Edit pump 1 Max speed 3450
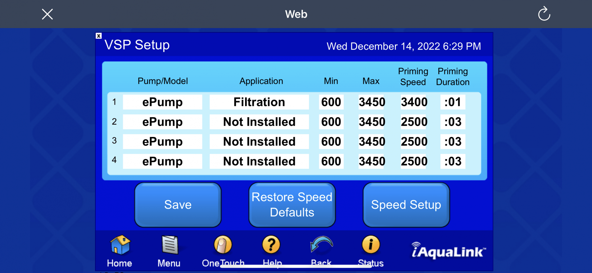This screenshot has width=592, height=273. [372, 102]
